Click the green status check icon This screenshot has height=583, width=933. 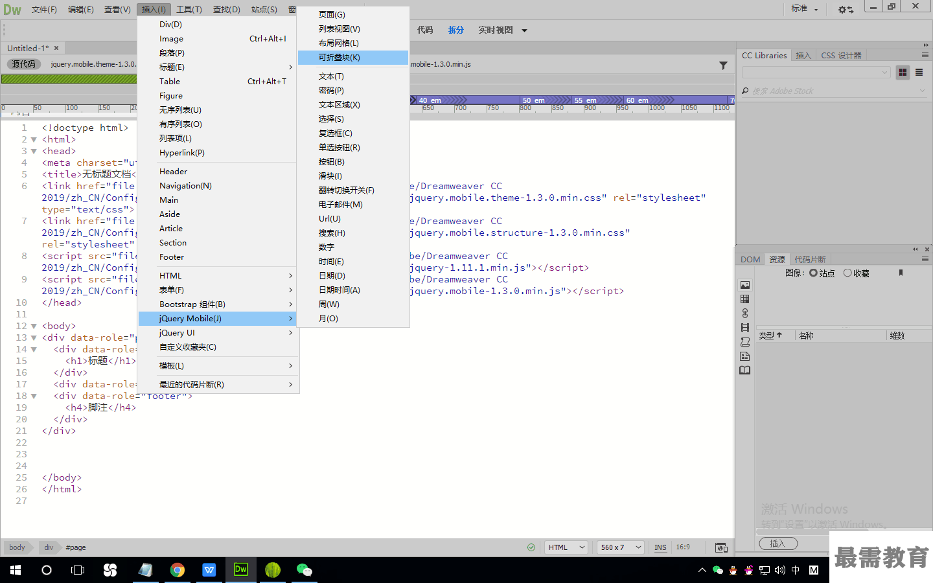tap(531, 547)
